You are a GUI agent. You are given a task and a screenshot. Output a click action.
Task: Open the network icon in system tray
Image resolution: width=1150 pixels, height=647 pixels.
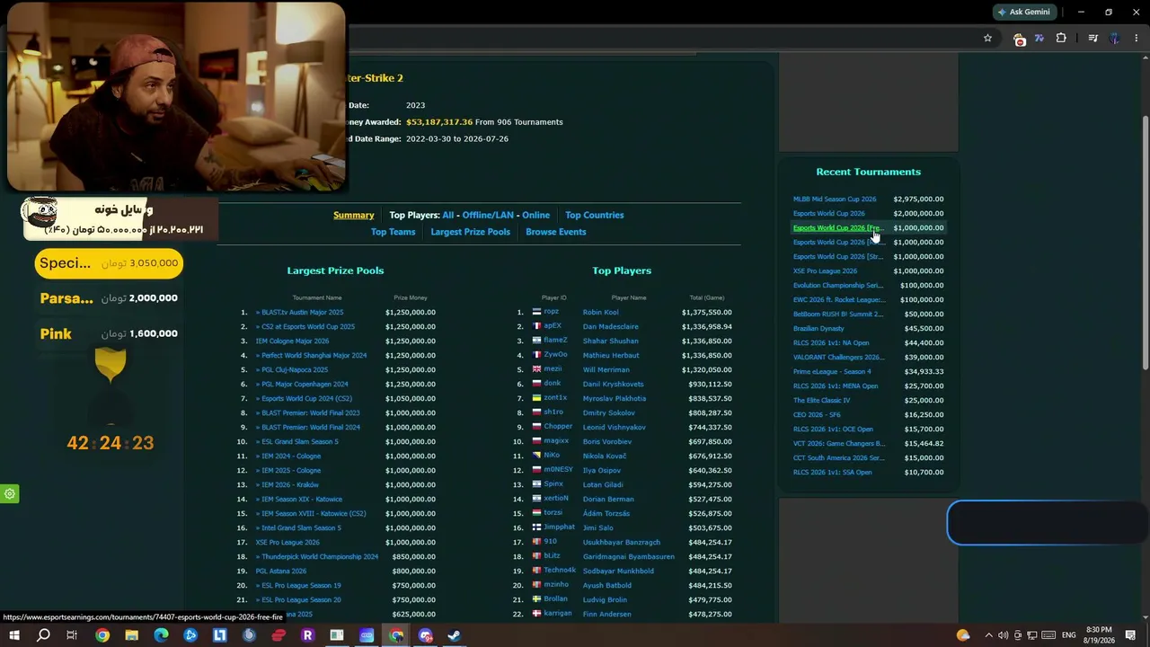pyautogui.click(x=1032, y=635)
